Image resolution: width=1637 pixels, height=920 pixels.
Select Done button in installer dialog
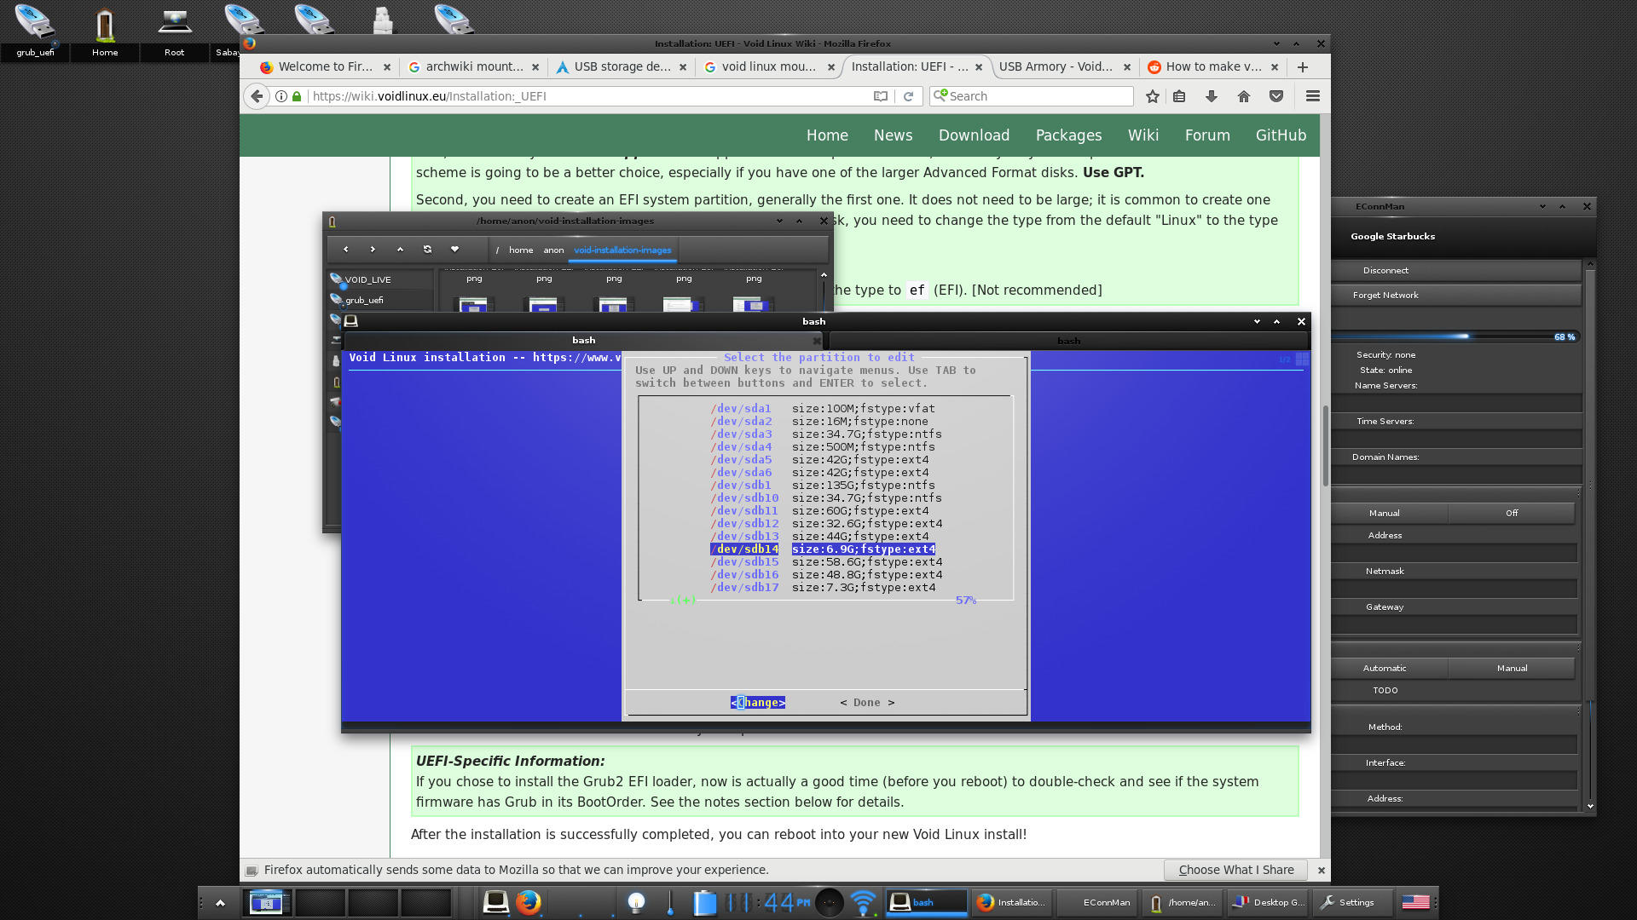point(867,703)
